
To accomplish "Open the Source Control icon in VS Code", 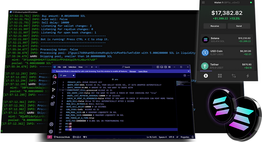I will click(x=54, y=90).
